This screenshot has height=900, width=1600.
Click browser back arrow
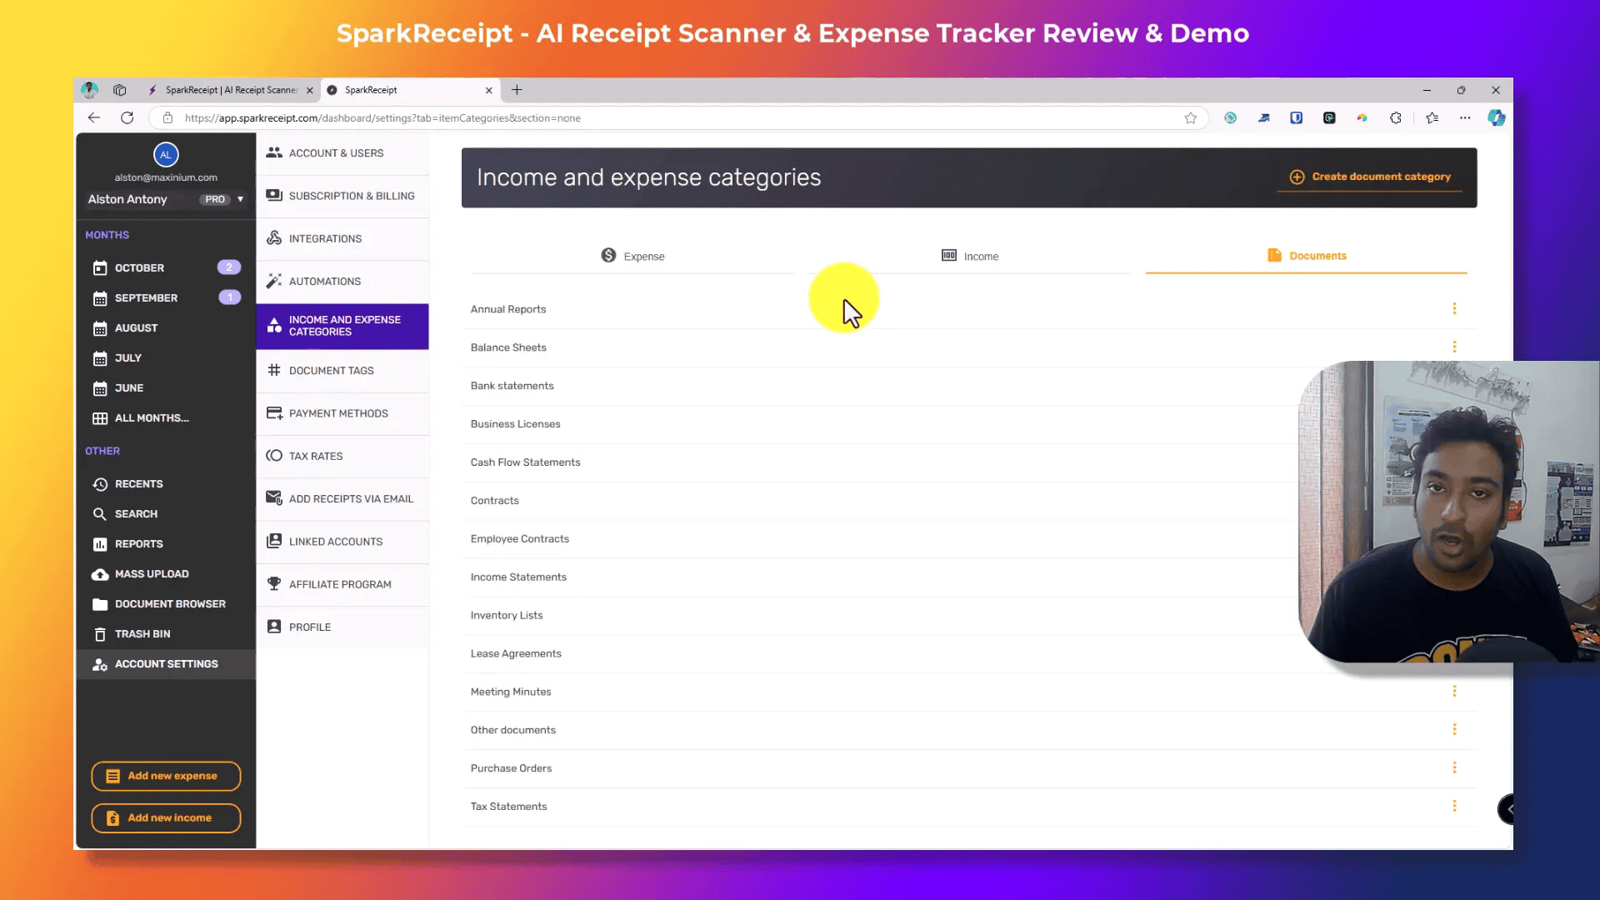(94, 117)
